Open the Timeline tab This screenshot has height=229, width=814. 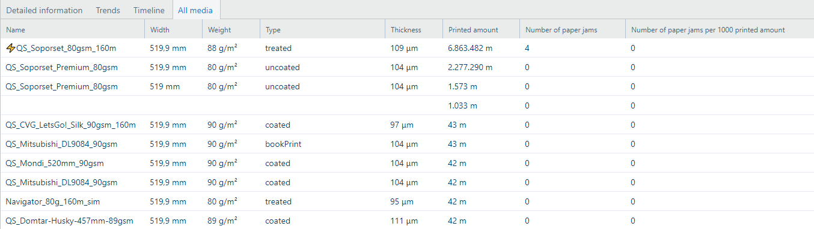(149, 10)
